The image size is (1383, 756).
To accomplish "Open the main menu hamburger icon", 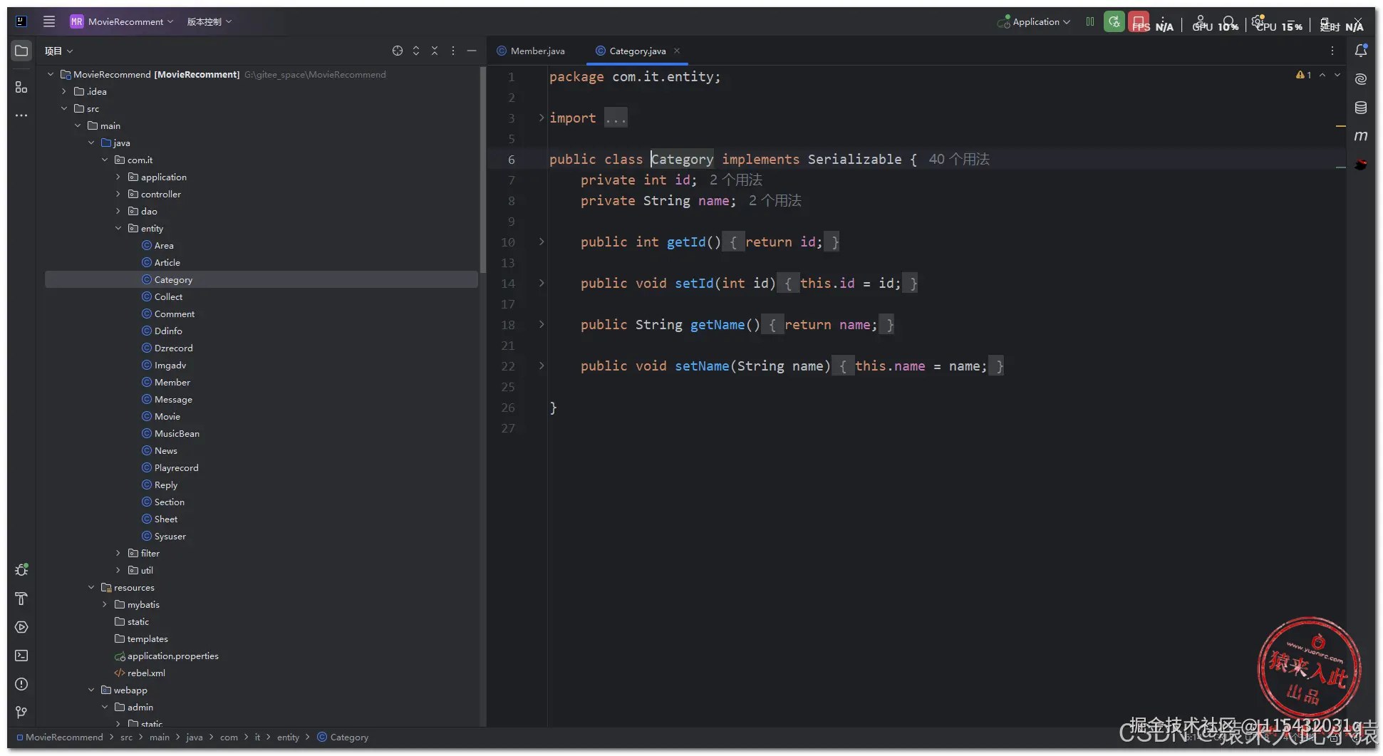I will pyautogui.click(x=48, y=21).
